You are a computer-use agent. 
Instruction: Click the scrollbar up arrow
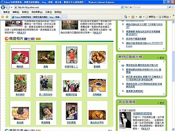point(174,22)
